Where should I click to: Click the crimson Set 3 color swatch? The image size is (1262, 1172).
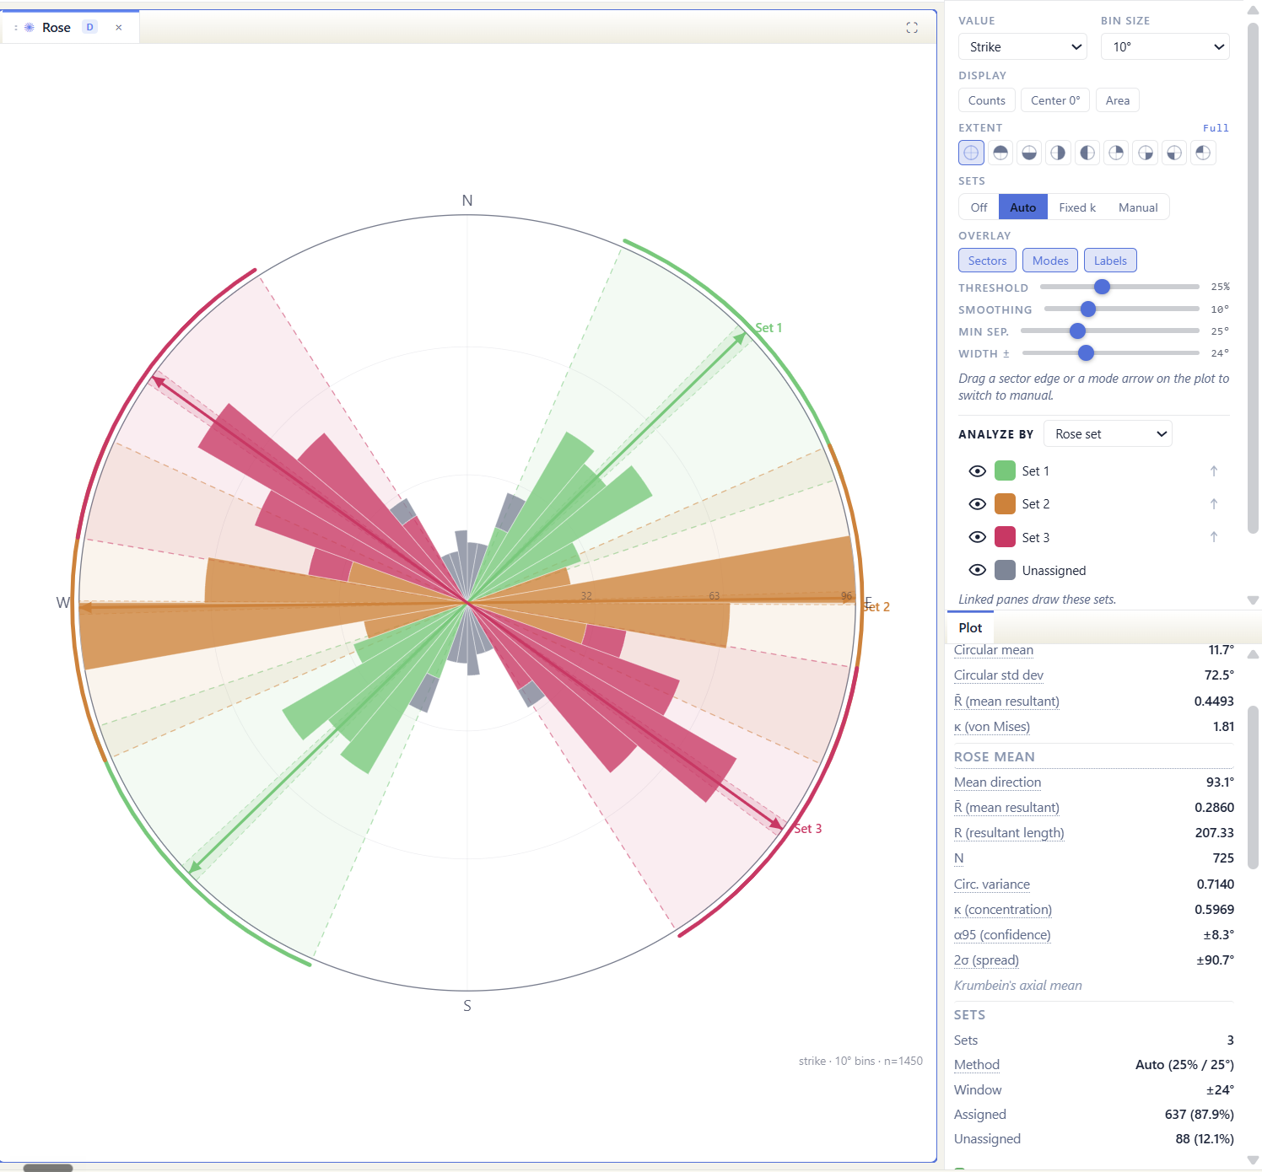(x=1005, y=537)
